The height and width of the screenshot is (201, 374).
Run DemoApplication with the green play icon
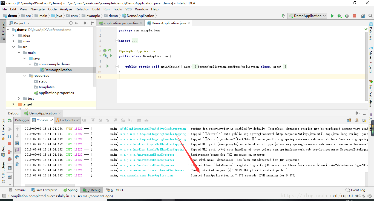pos(332,16)
